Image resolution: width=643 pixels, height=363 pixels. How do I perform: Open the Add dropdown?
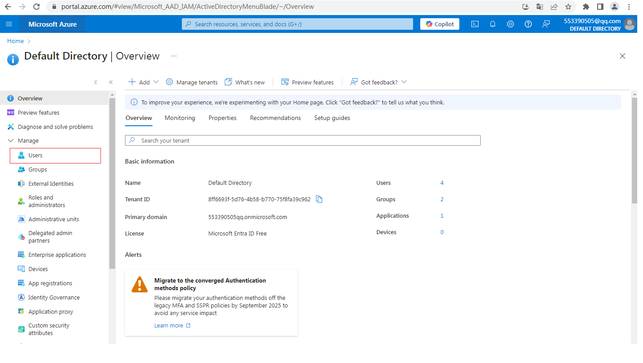pos(144,82)
